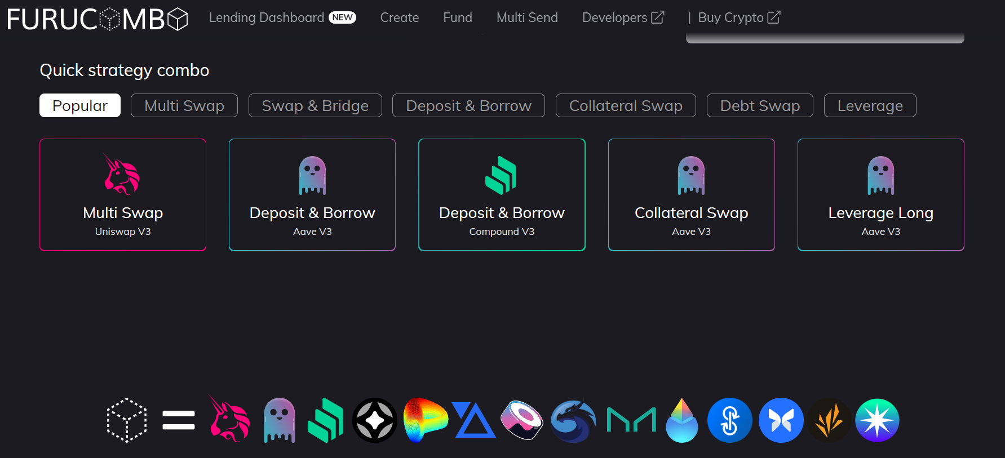Open the Collateral Swap Aave V3 card
This screenshot has height=458, width=1005.
[692, 194]
